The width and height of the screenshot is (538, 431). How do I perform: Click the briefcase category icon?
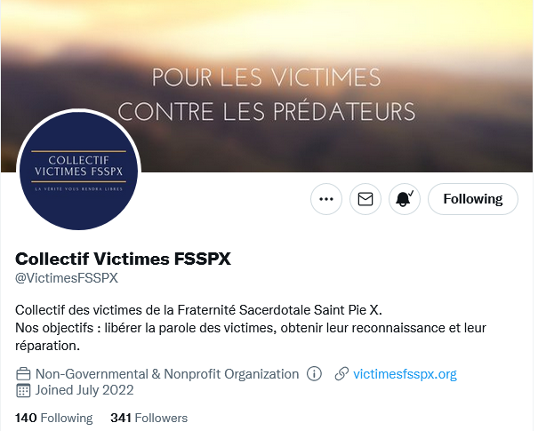click(x=23, y=374)
